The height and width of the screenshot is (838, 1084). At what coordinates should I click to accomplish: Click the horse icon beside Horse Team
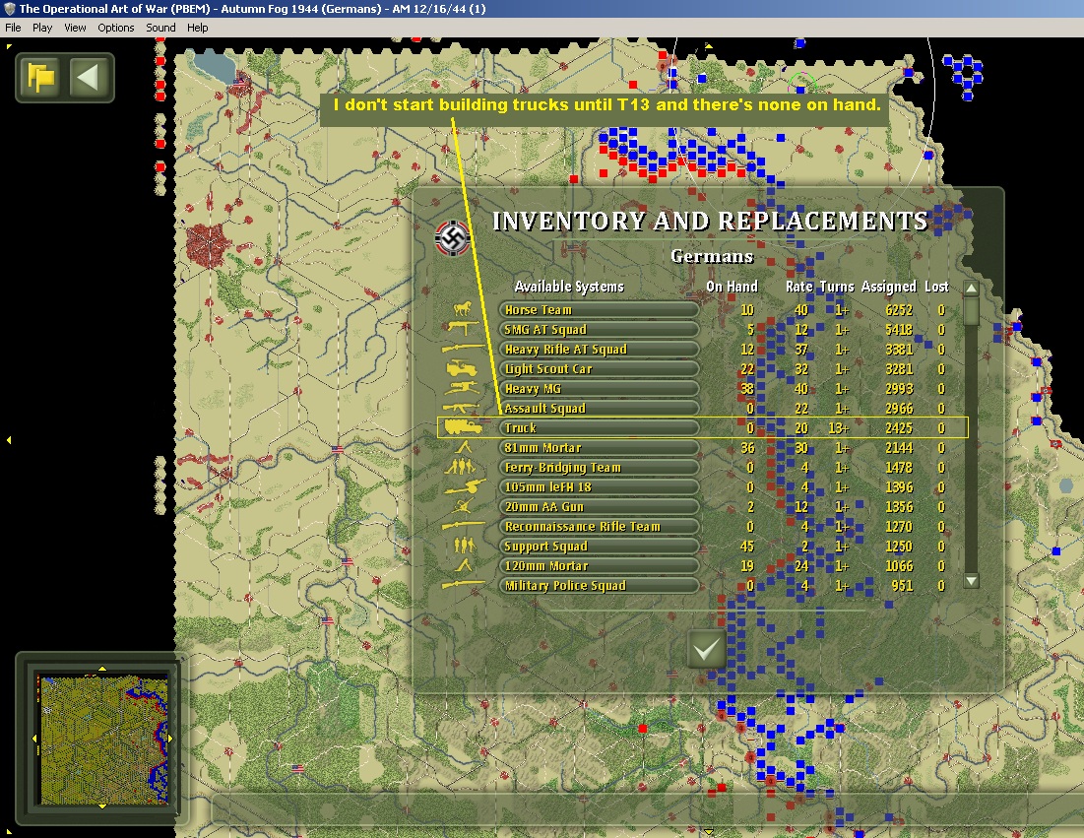(462, 308)
